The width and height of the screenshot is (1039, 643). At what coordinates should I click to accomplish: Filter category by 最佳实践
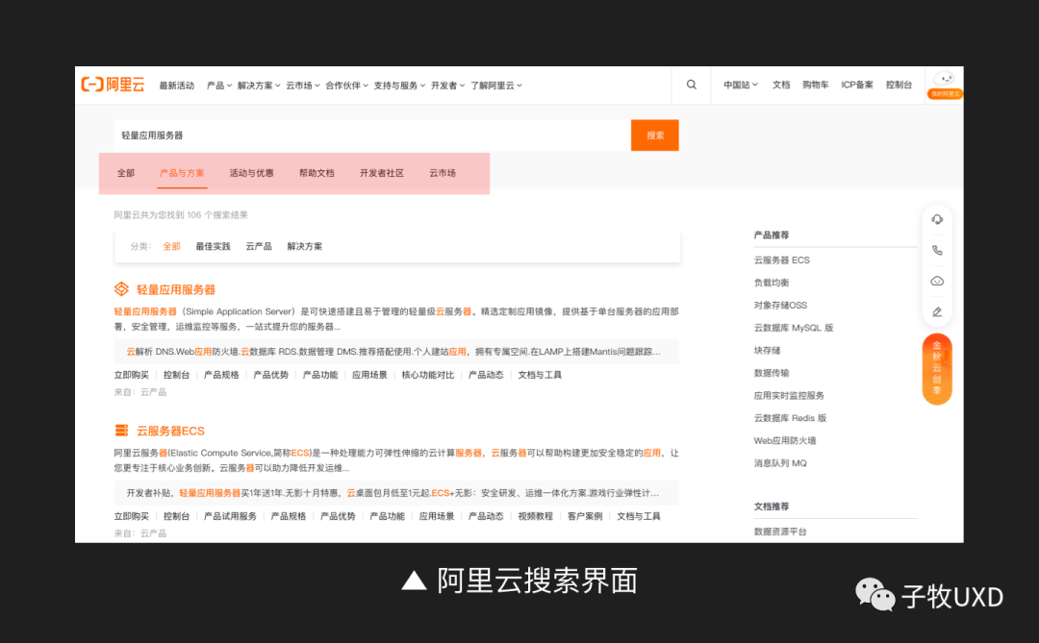(213, 246)
